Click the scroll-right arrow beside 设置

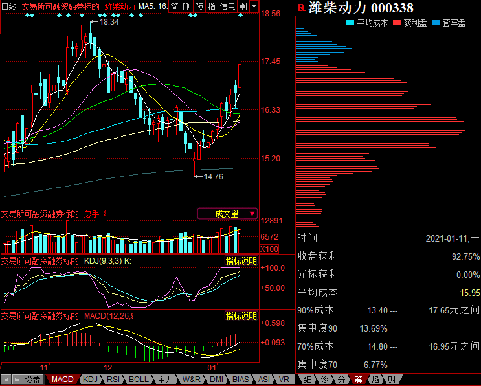(x=17, y=380)
